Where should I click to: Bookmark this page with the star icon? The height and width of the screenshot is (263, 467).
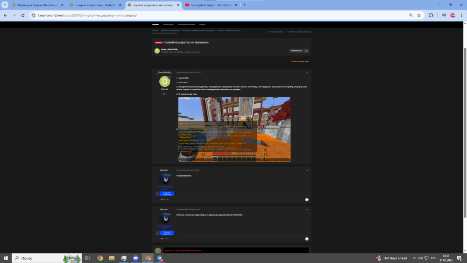419,15
